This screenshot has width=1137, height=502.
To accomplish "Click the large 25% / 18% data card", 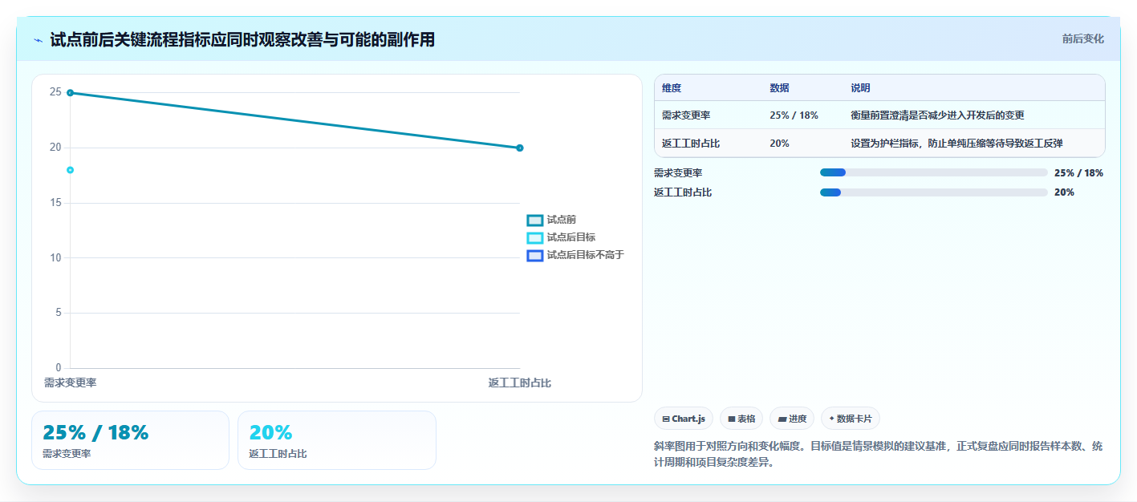I will click(x=130, y=440).
